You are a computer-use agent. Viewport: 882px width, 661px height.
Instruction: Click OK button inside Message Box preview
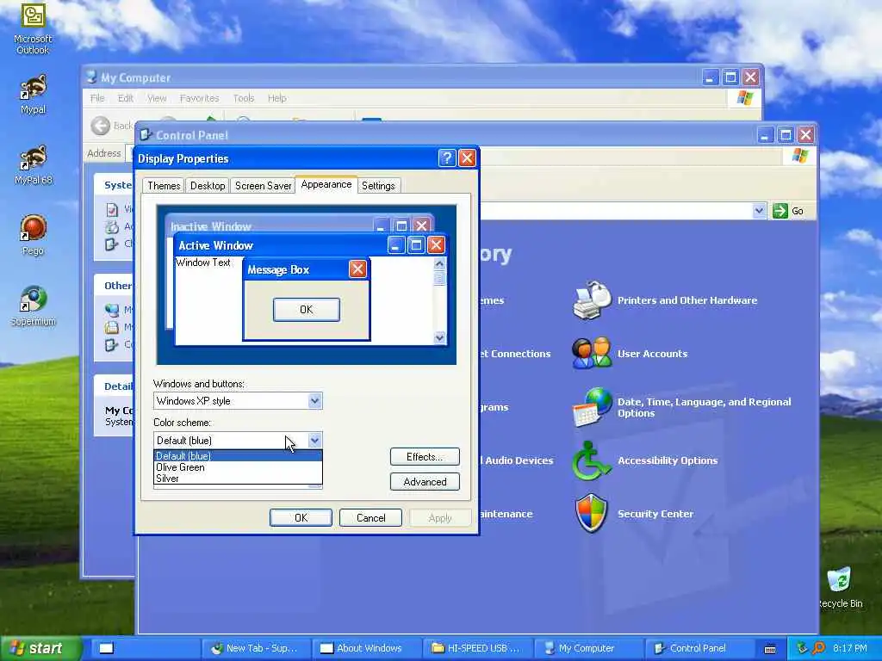306,310
